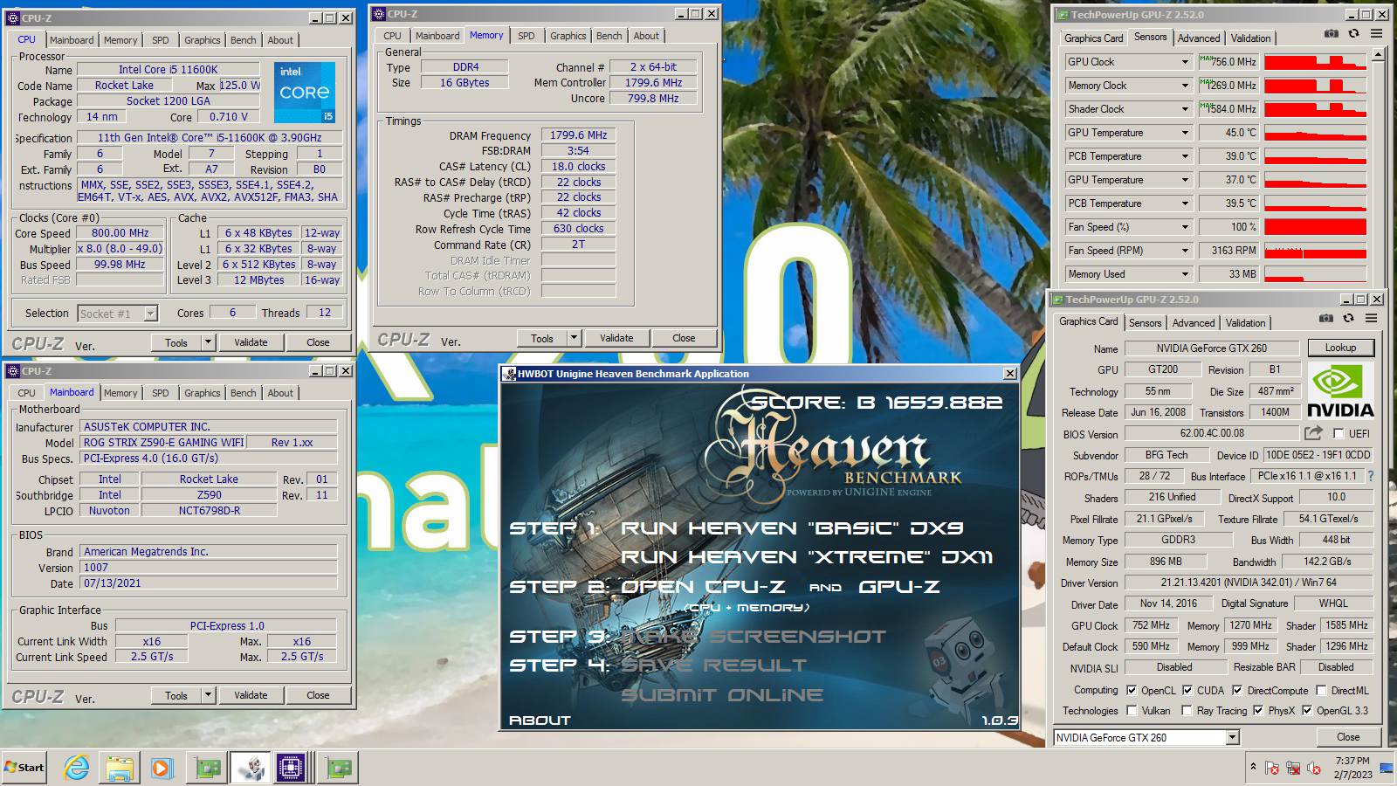Refresh readings in the GPU-Z Sensors window
The height and width of the screenshot is (786, 1397).
pos(1353,34)
